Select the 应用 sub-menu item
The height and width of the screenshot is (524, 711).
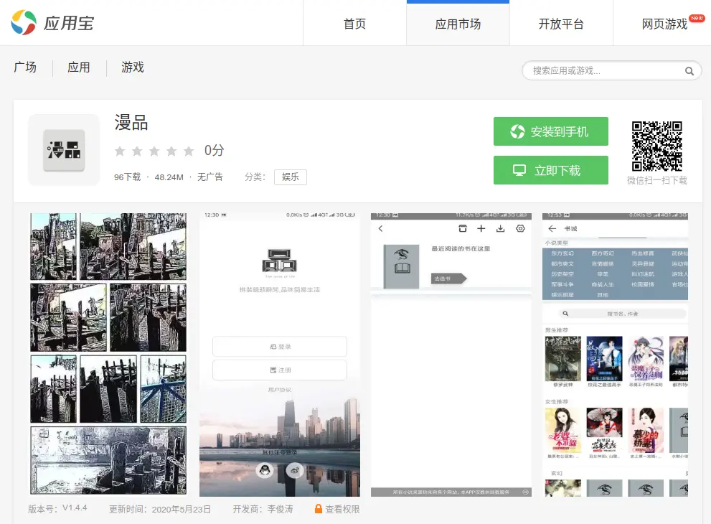pos(79,67)
